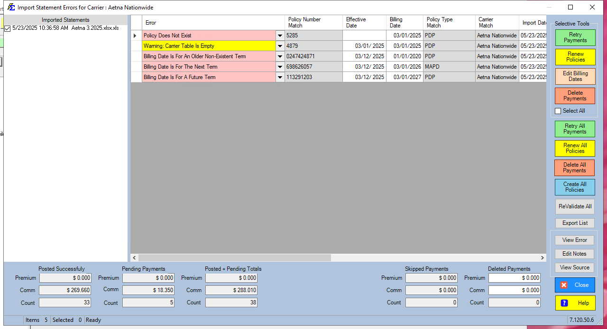The height and width of the screenshot is (329, 607).
Task: Open the View Source button
Action: click(x=574, y=267)
